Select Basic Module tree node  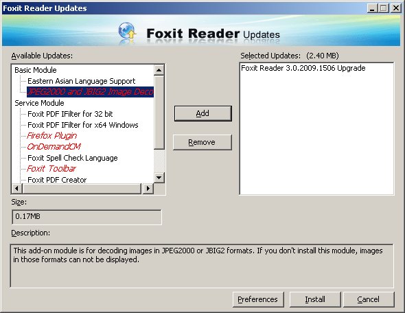(36, 70)
